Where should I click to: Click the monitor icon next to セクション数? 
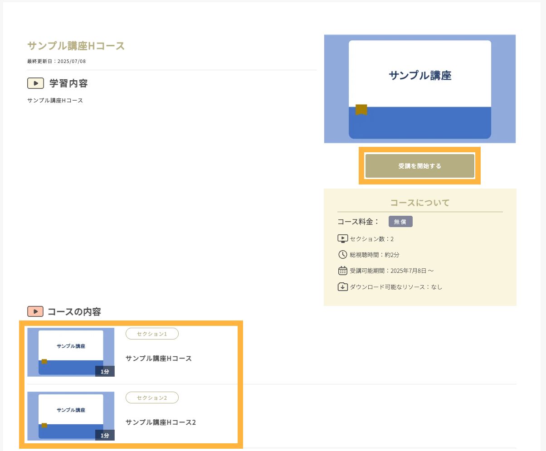343,238
